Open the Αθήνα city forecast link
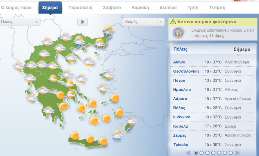259x156 pixels. pos(179,62)
